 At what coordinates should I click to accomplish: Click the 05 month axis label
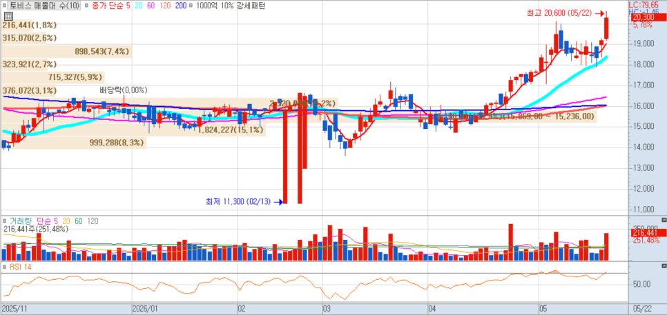tap(543, 309)
